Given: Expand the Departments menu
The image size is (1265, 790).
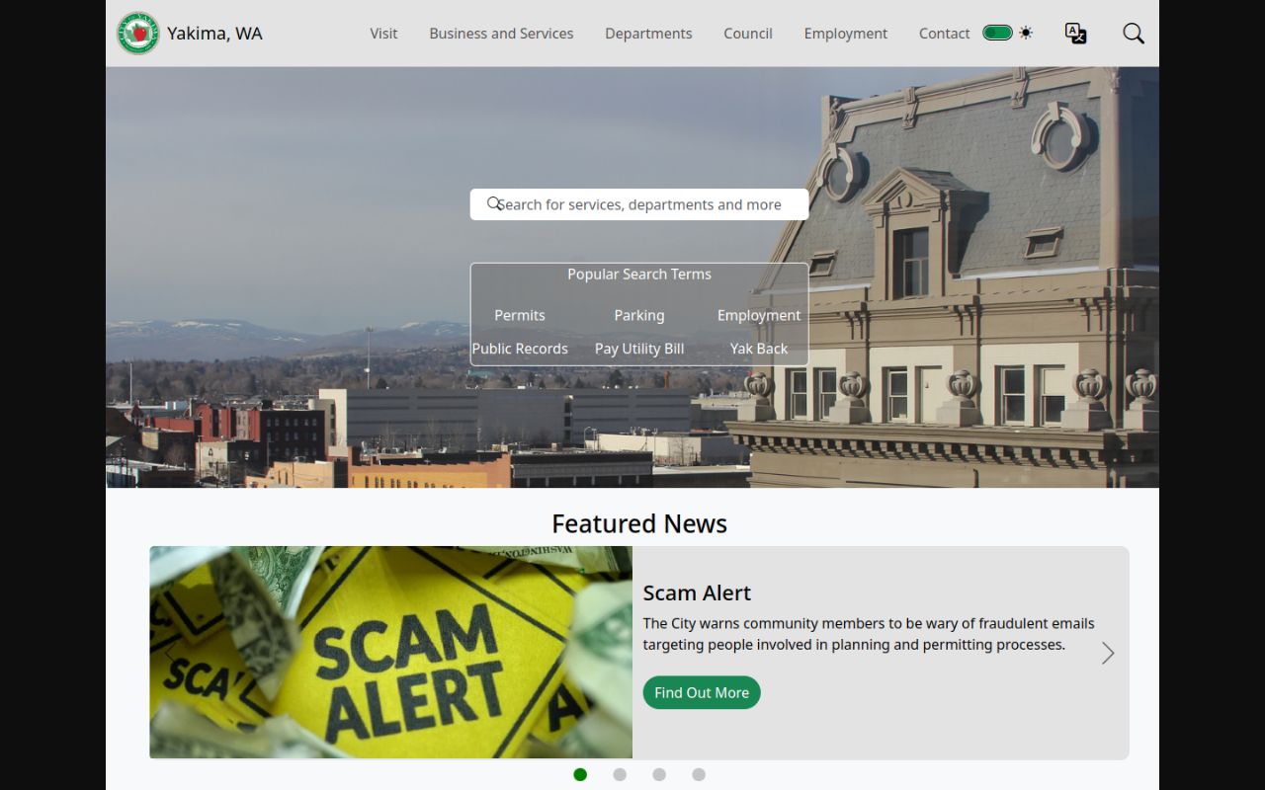Looking at the screenshot, I should click(x=648, y=34).
